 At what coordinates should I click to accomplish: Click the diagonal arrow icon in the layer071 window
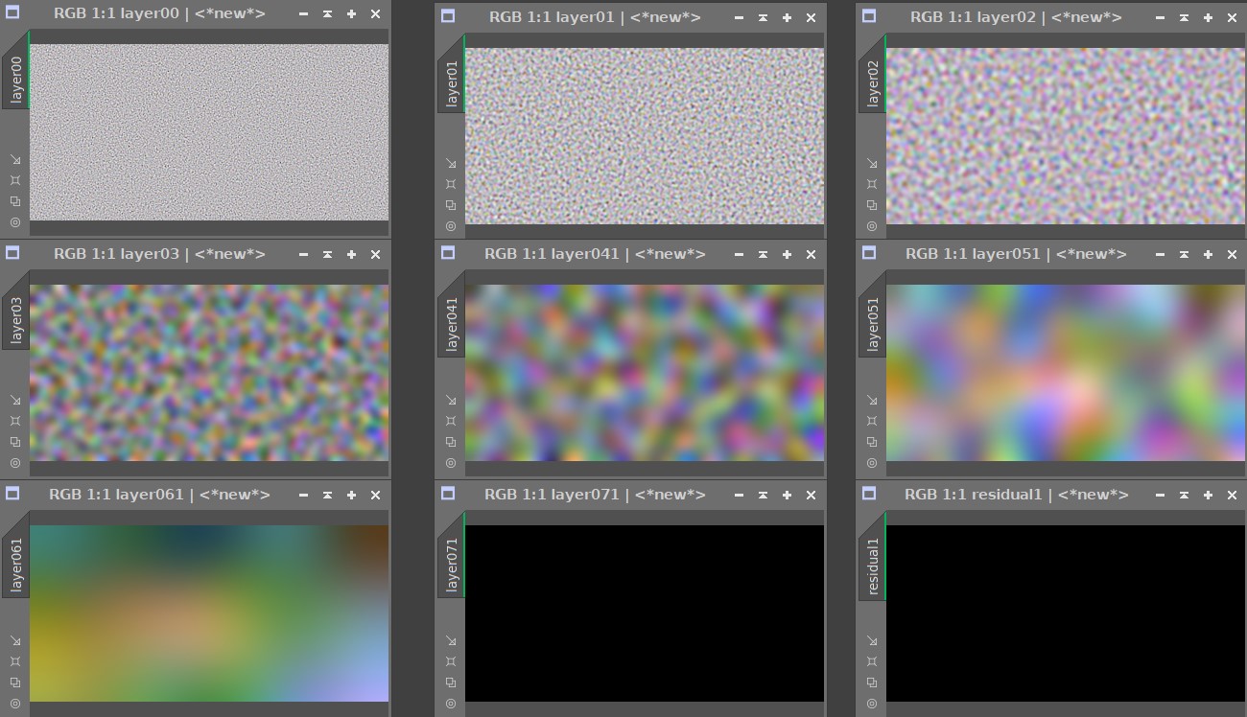pyautogui.click(x=451, y=641)
